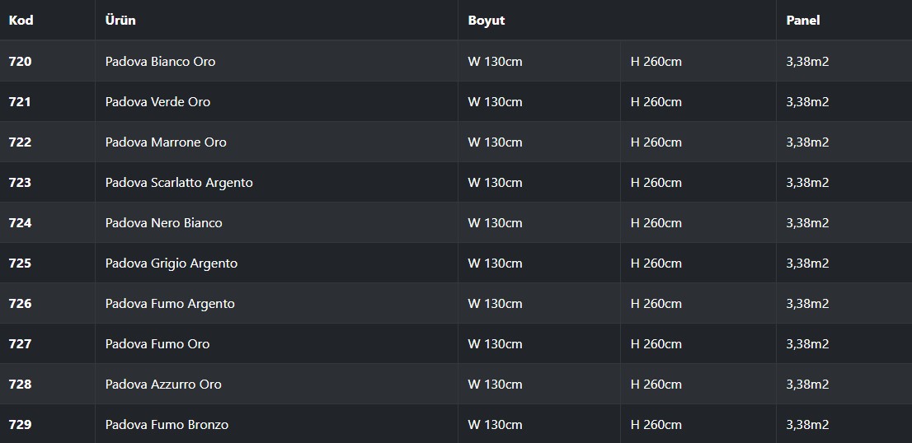Click the Ürün column header

[x=120, y=21]
